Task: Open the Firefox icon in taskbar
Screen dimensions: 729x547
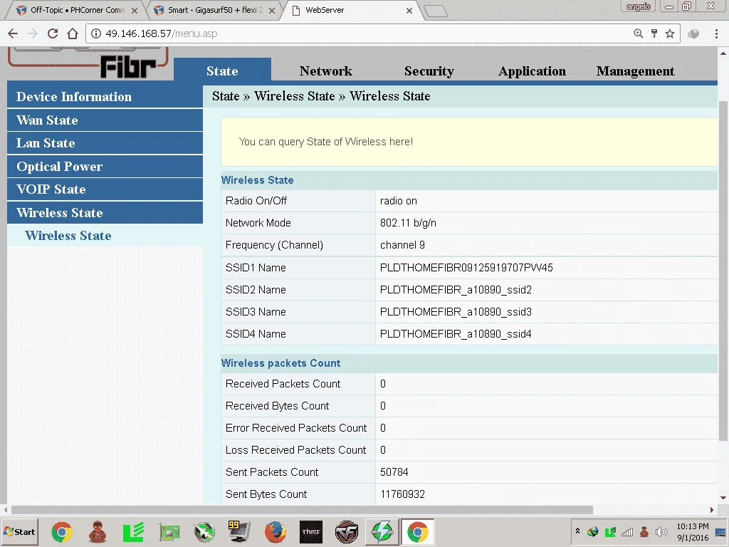Action: [276, 532]
